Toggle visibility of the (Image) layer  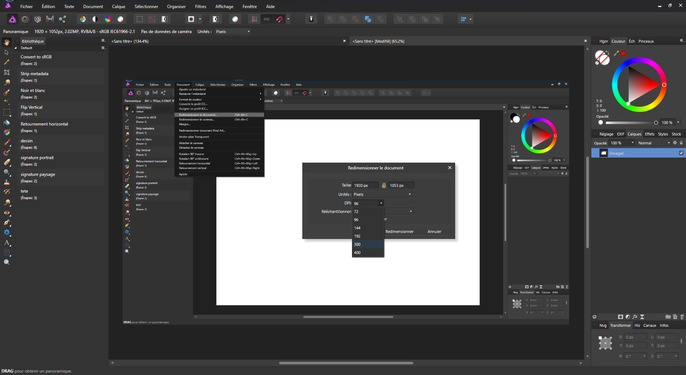[681, 153]
